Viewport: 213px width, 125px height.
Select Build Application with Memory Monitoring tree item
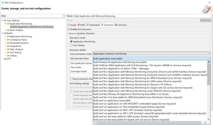(x=33, y=27)
